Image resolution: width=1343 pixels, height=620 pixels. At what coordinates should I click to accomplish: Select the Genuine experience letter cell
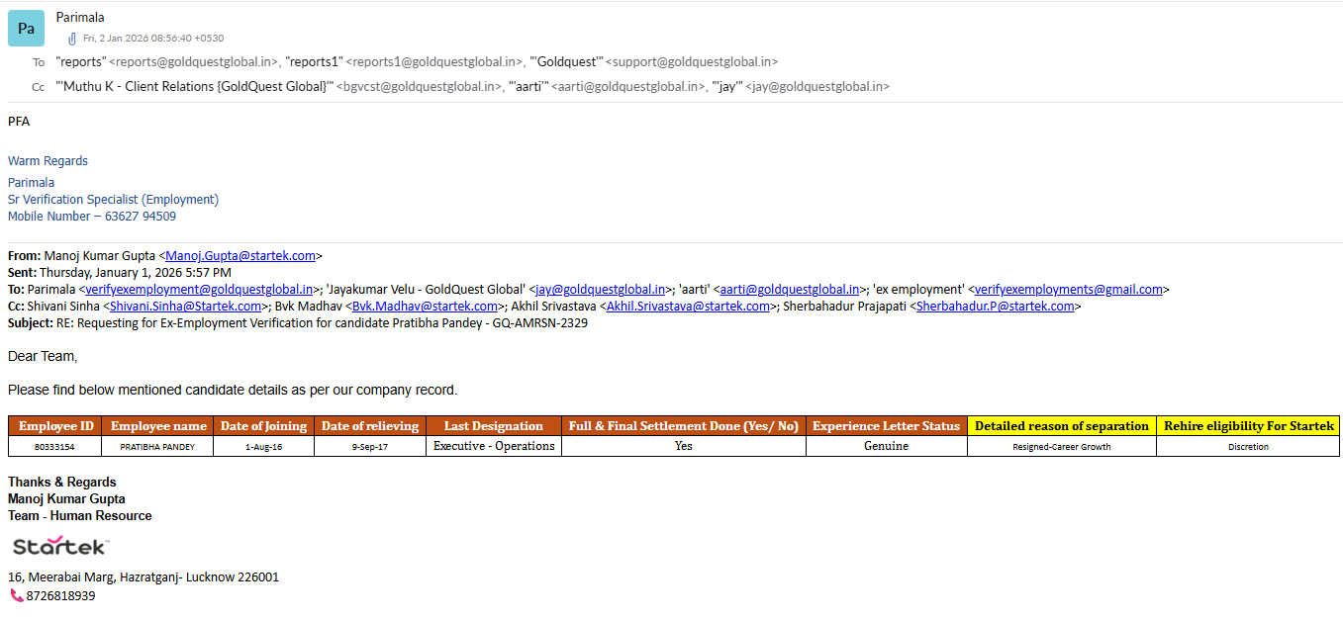point(886,447)
